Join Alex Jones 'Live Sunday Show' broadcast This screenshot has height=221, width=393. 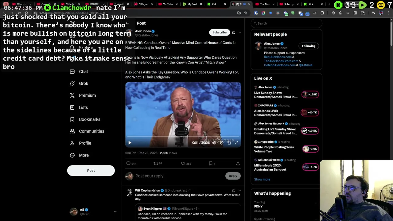click(286, 92)
